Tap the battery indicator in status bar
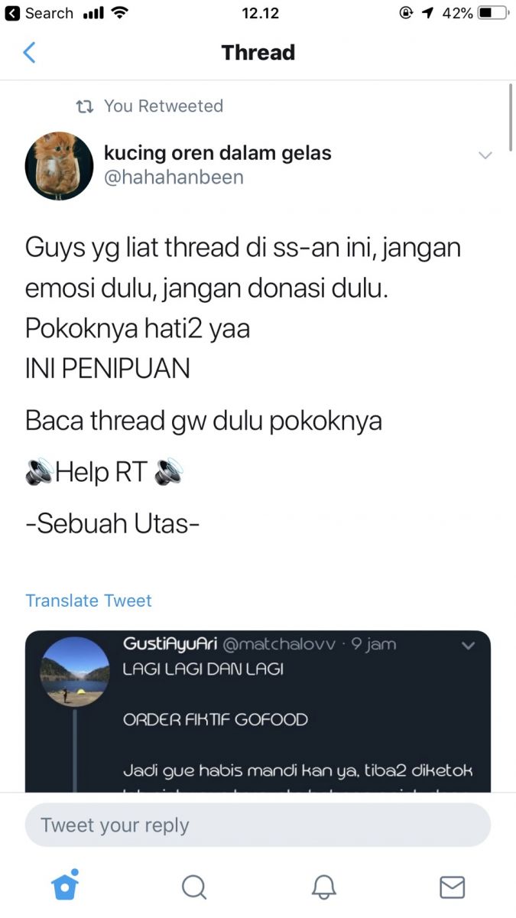The image size is (516, 918). coord(493,13)
